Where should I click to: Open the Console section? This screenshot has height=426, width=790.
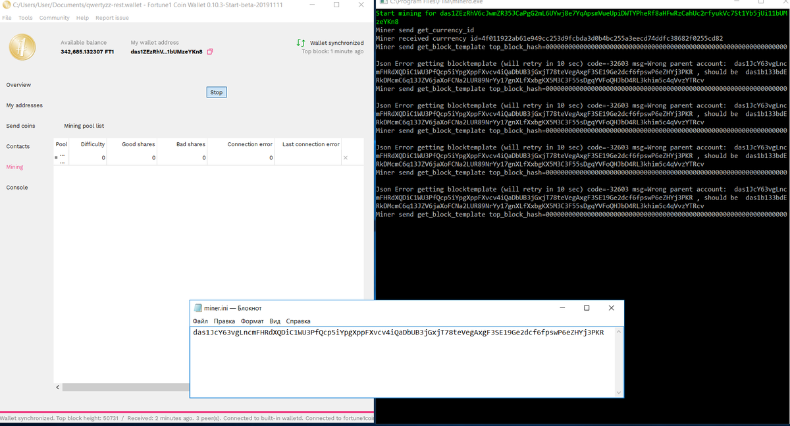[x=17, y=188]
